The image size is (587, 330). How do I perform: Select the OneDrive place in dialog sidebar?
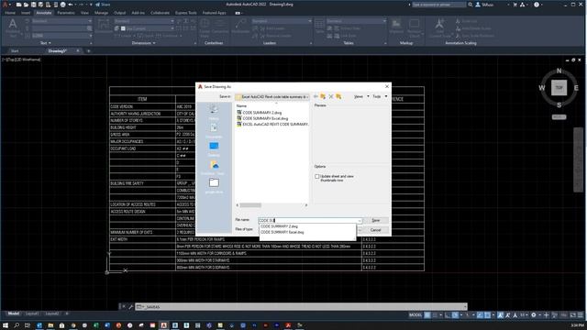click(214, 167)
